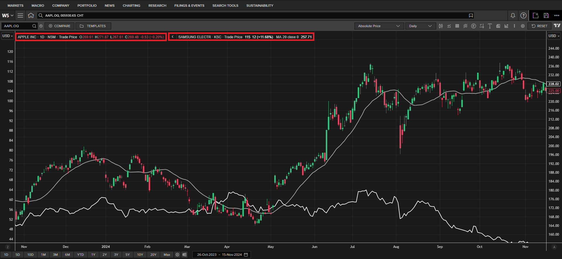Viewport: 562px width, 259px height.
Task: Open the left-axis USD currency dropdown
Action: (x=8, y=36)
